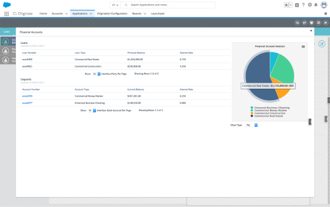
Task: Click the search applications input field
Action: pos(168,5)
